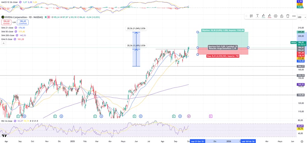Click the pink icon beside the market status dot
The width and height of the screenshot is (307, 143).
point(49,17)
